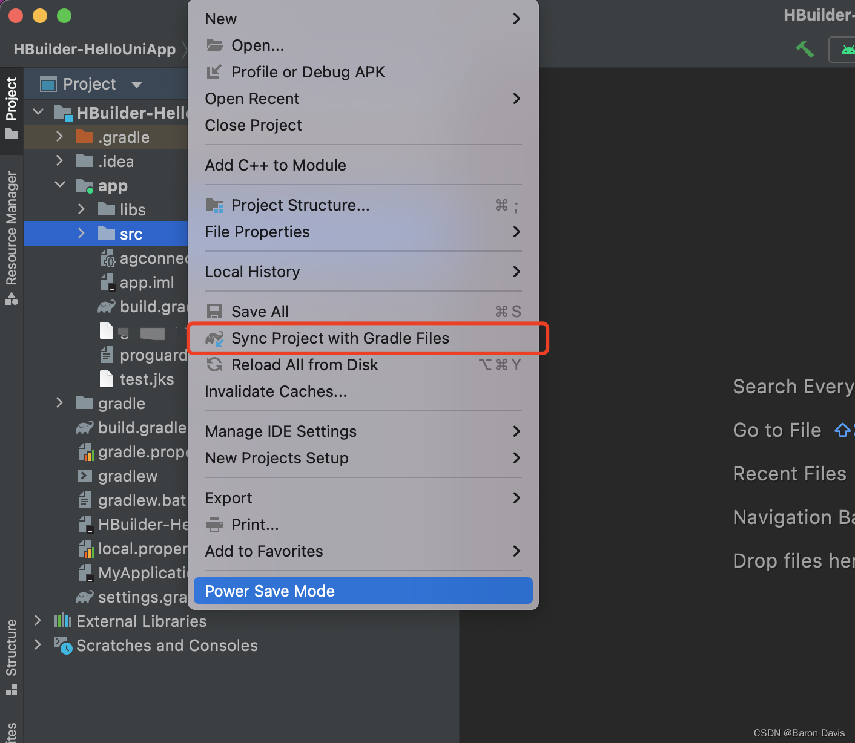Image resolution: width=855 pixels, height=743 pixels.
Task: Expand Scratches and Consoles chevron
Action: (x=38, y=645)
